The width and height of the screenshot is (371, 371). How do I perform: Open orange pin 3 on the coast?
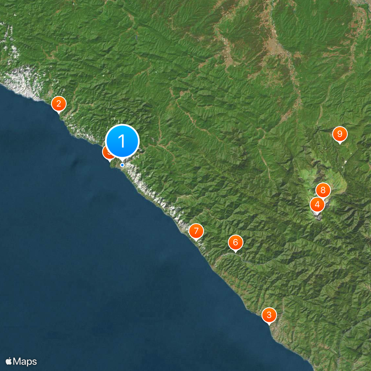[x=269, y=315]
